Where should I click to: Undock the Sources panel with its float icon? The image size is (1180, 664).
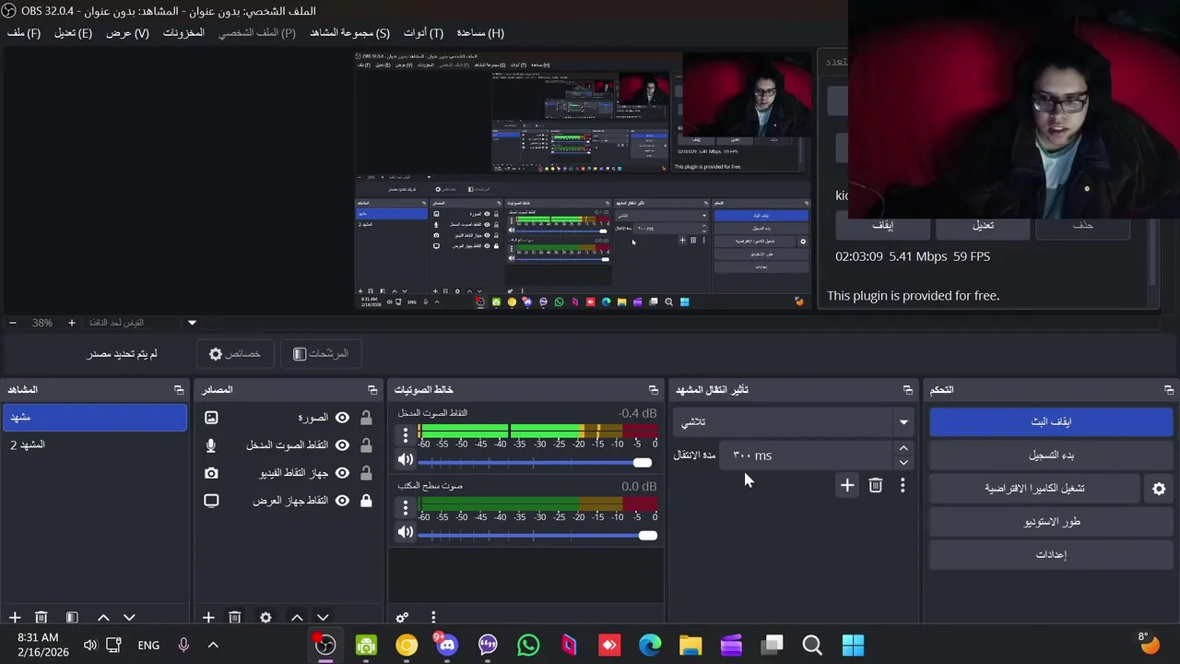click(x=372, y=390)
